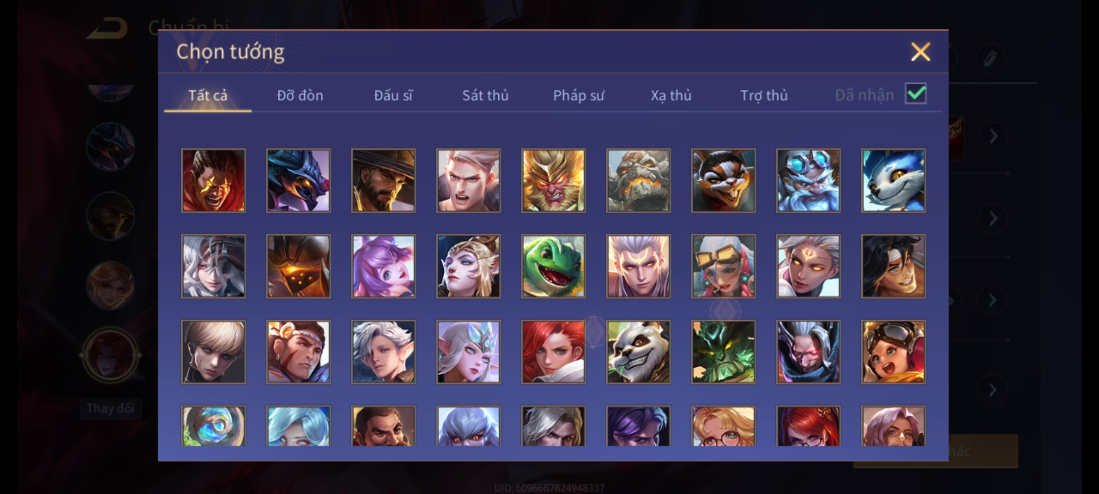Viewport: 1099px width, 494px height.
Task: Select the rock golem lava hero
Action: coord(638,180)
